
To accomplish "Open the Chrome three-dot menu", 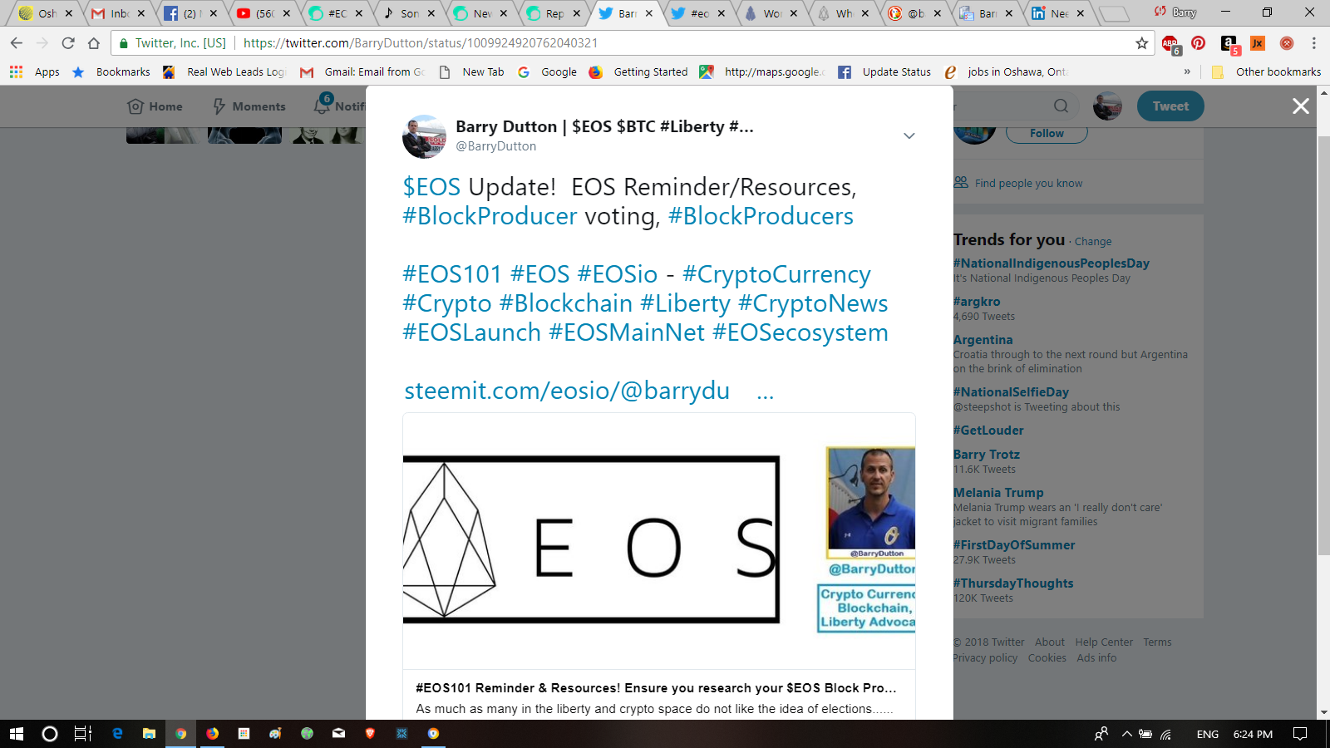I will pyautogui.click(x=1314, y=43).
